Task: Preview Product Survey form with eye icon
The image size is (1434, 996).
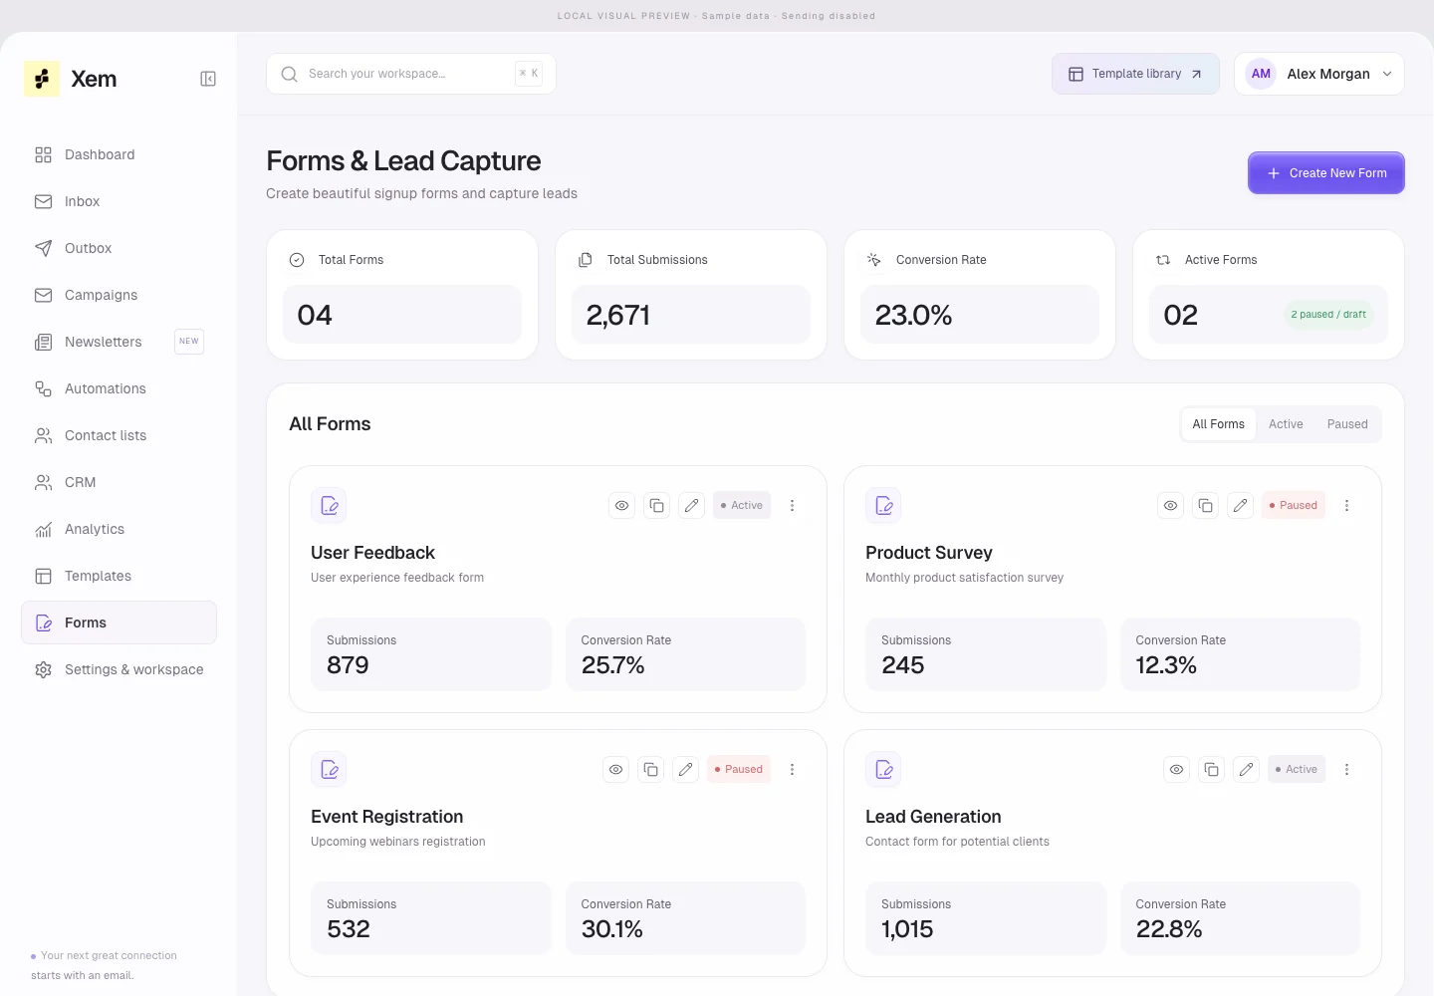Action: [x=1171, y=506]
